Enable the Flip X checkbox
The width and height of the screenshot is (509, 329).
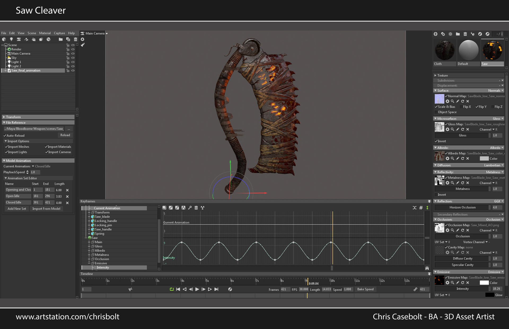click(x=461, y=107)
